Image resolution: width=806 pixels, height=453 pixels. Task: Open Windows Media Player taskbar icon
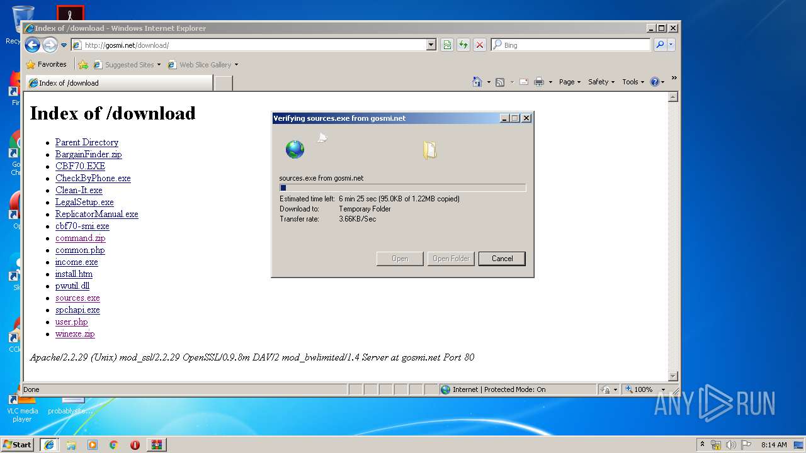click(93, 445)
